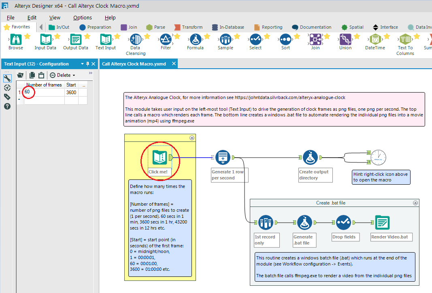The image size is (432, 293).
Task: Click the Copy icon in the configuration toolbar
Action: [32, 75]
